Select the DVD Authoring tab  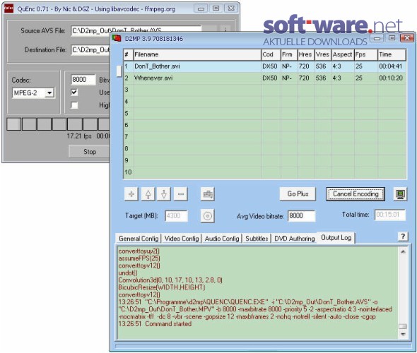(x=295, y=239)
